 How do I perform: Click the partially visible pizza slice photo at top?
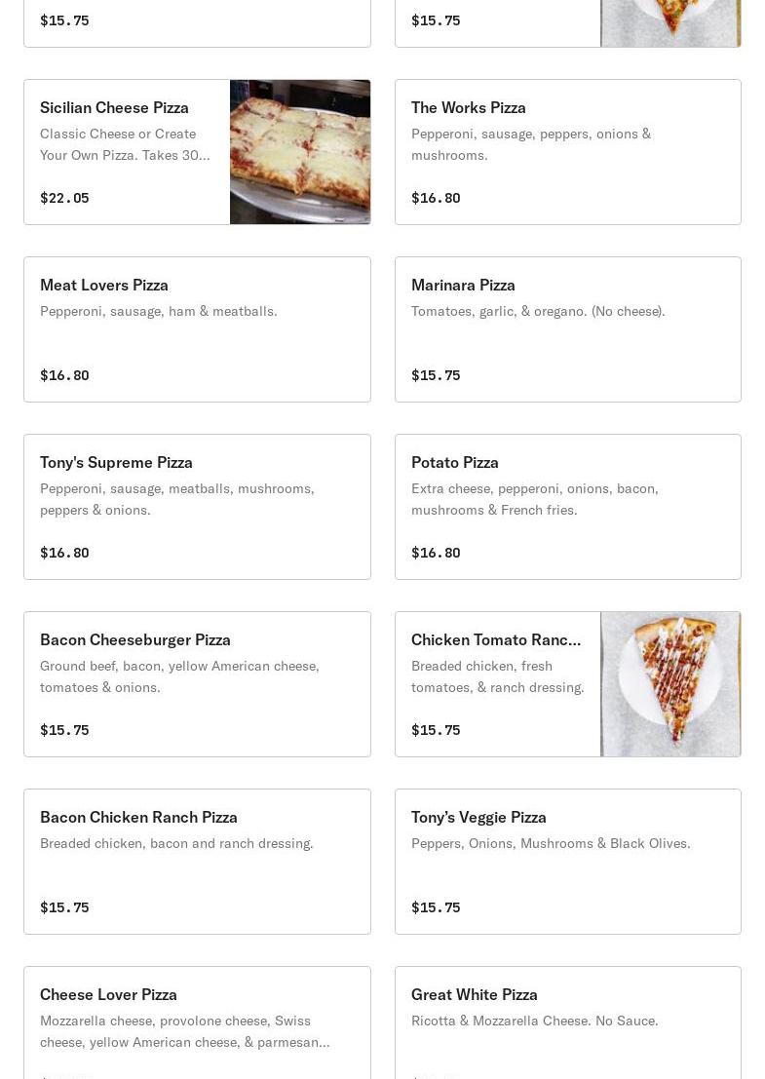670,22
